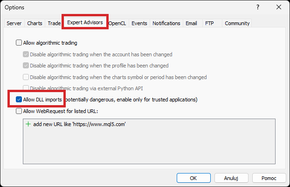This screenshot has width=290, height=187.
Task: Uncheck Allow DLL imports checkbox
Action: click(x=19, y=100)
